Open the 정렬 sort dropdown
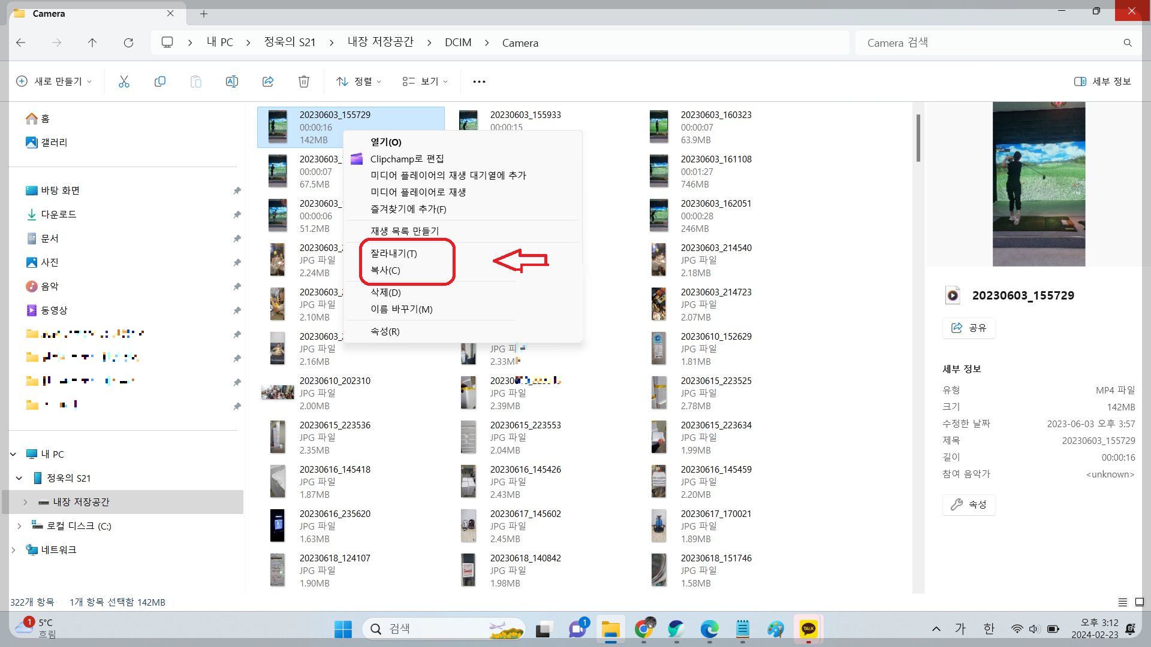This screenshot has width=1151, height=647. tap(358, 81)
